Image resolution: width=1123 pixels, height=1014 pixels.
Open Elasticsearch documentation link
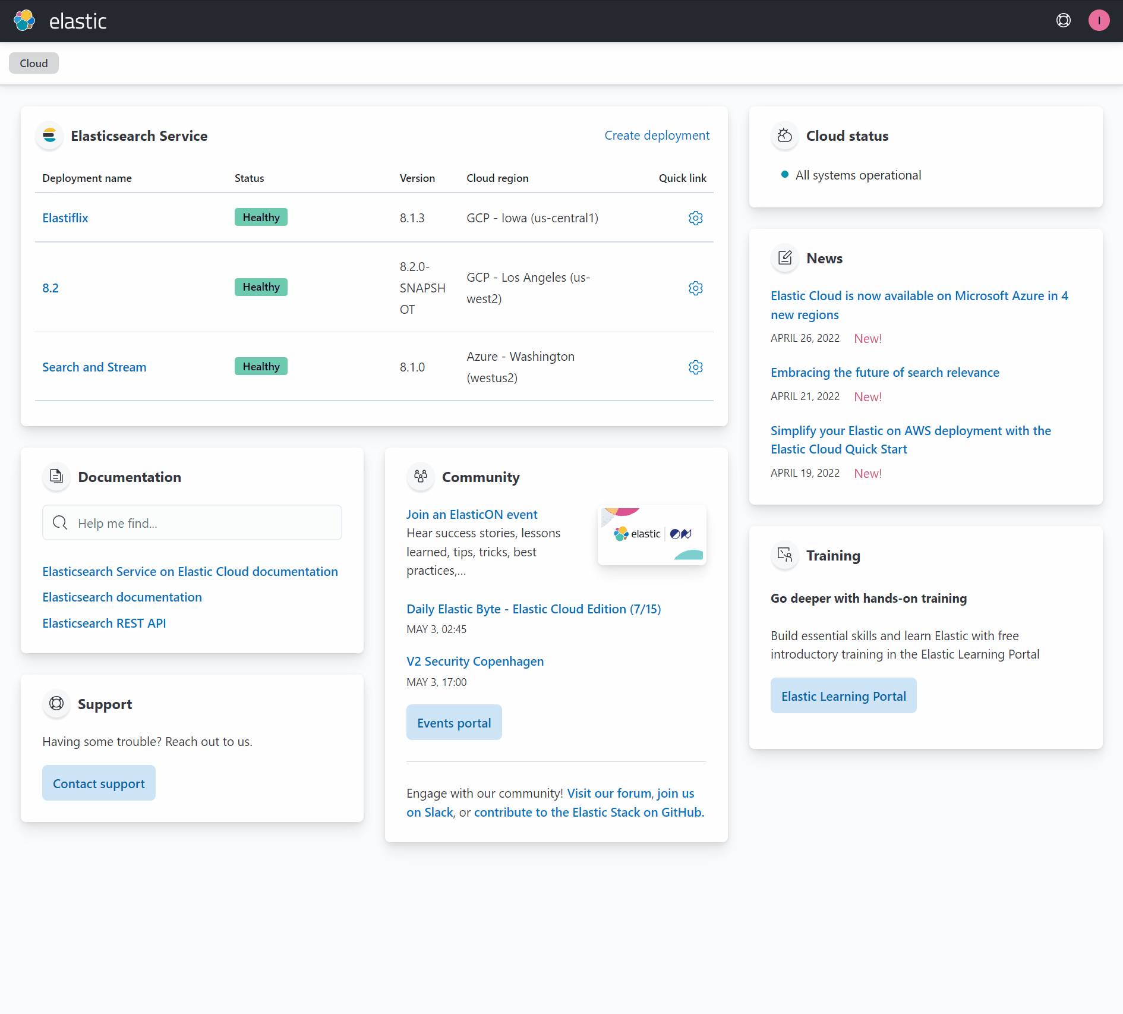tap(122, 597)
